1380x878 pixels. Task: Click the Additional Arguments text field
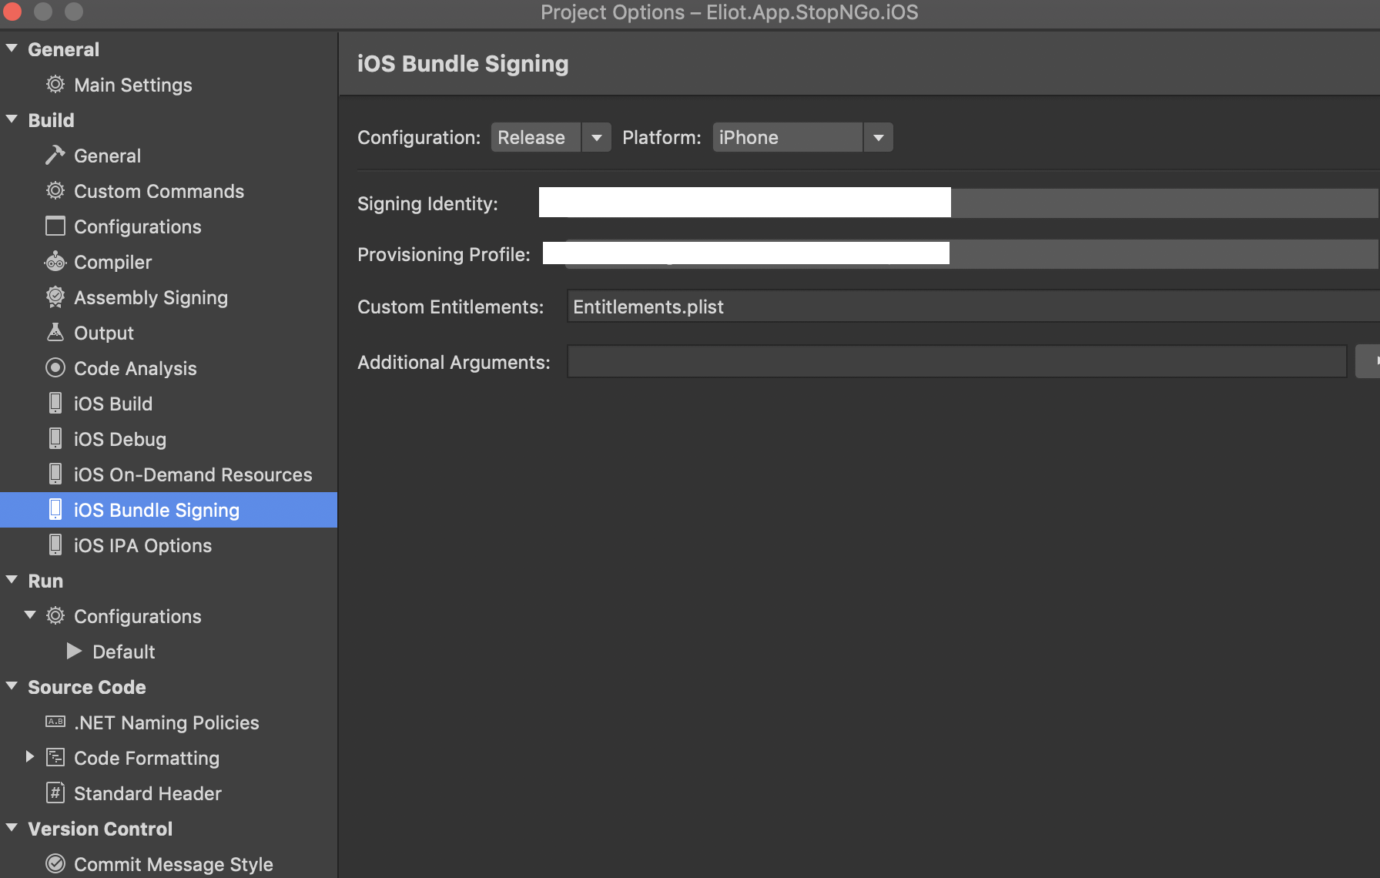956,362
